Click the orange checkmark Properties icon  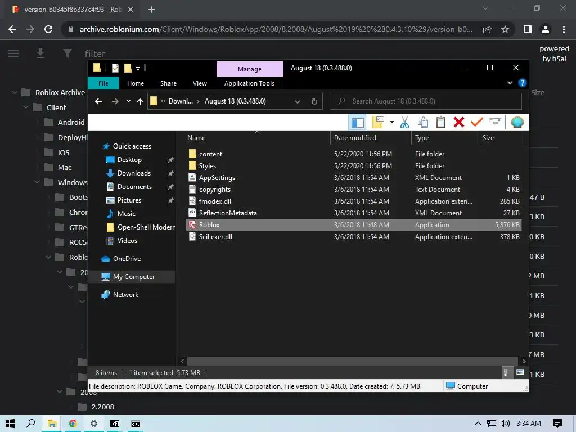click(477, 122)
